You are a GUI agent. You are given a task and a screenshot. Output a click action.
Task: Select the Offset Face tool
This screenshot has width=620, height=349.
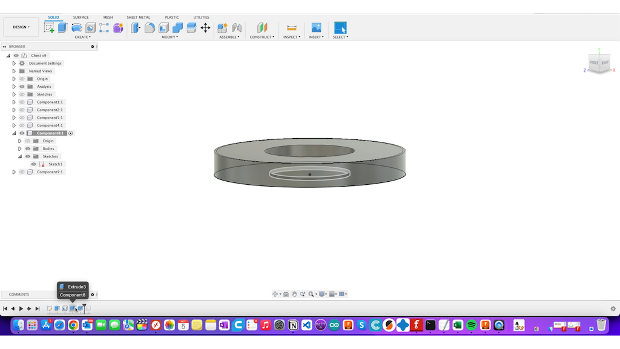pyautogui.click(x=191, y=28)
